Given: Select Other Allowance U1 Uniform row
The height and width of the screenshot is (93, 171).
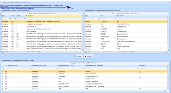Looking at the screenshot, I should [x=41, y=44].
